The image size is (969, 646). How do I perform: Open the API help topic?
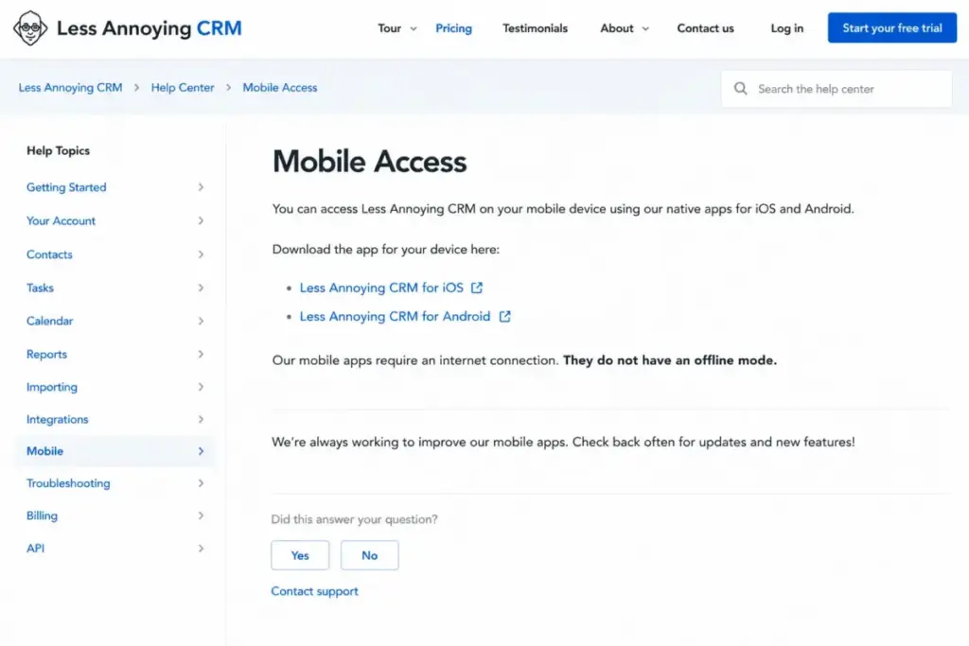coord(35,549)
